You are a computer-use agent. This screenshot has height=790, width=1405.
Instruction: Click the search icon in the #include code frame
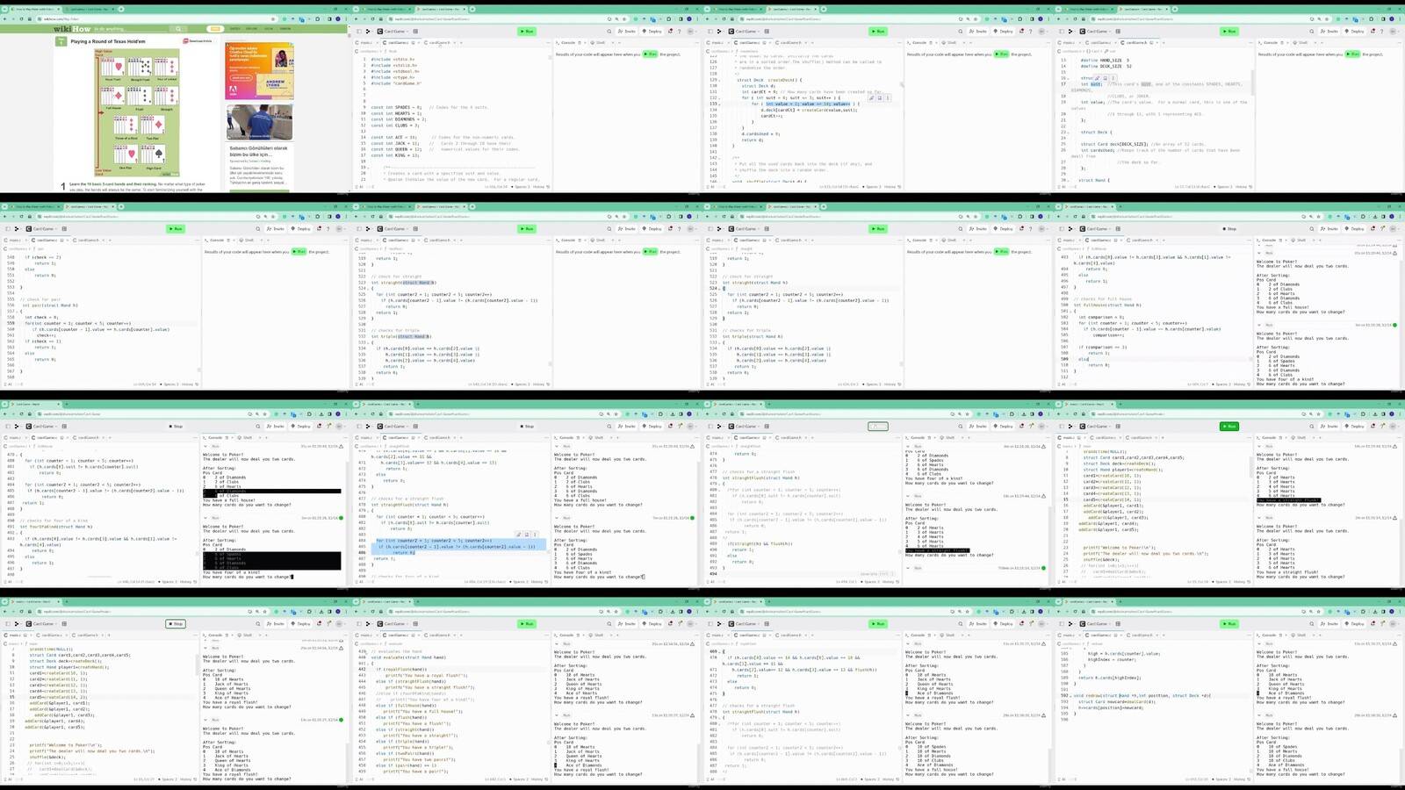click(609, 32)
